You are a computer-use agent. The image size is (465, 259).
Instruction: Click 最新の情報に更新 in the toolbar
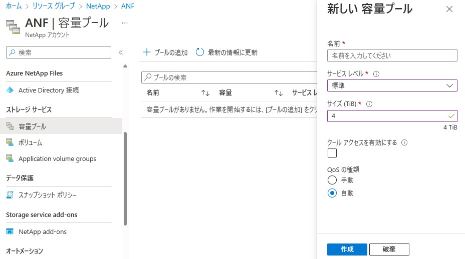pos(226,52)
